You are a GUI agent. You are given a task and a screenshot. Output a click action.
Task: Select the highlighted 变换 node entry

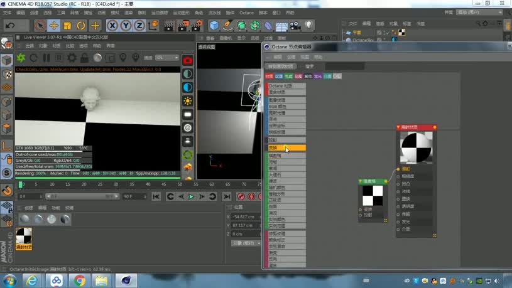click(x=286, y=147)
